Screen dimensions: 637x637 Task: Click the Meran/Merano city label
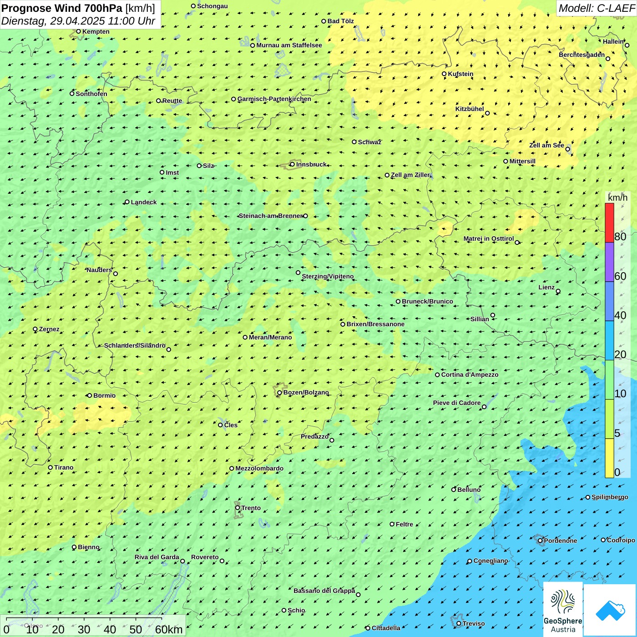coord(270,337)
